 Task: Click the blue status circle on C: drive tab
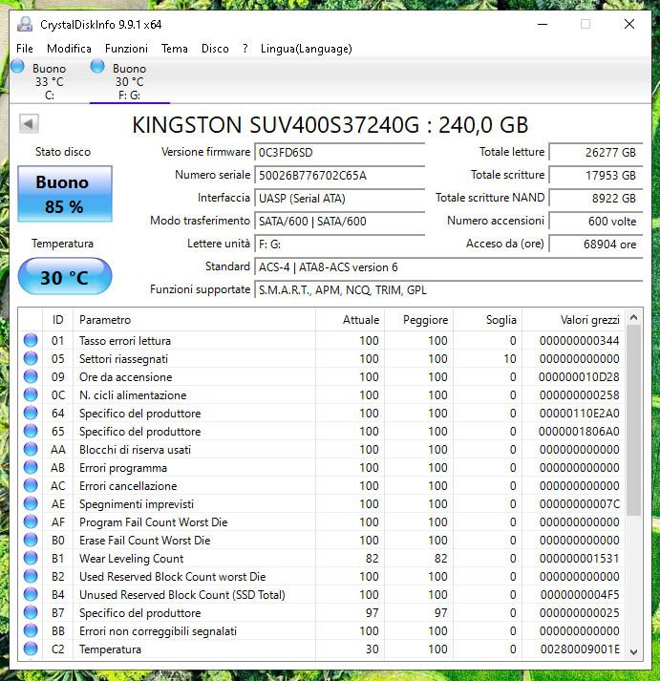[x=17, y=67]
